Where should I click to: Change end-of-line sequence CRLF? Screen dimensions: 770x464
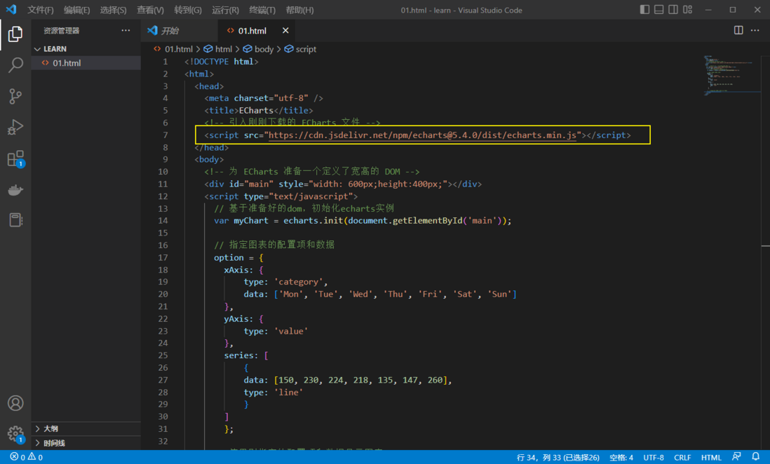pyautogui.click(x=682, y=457)
